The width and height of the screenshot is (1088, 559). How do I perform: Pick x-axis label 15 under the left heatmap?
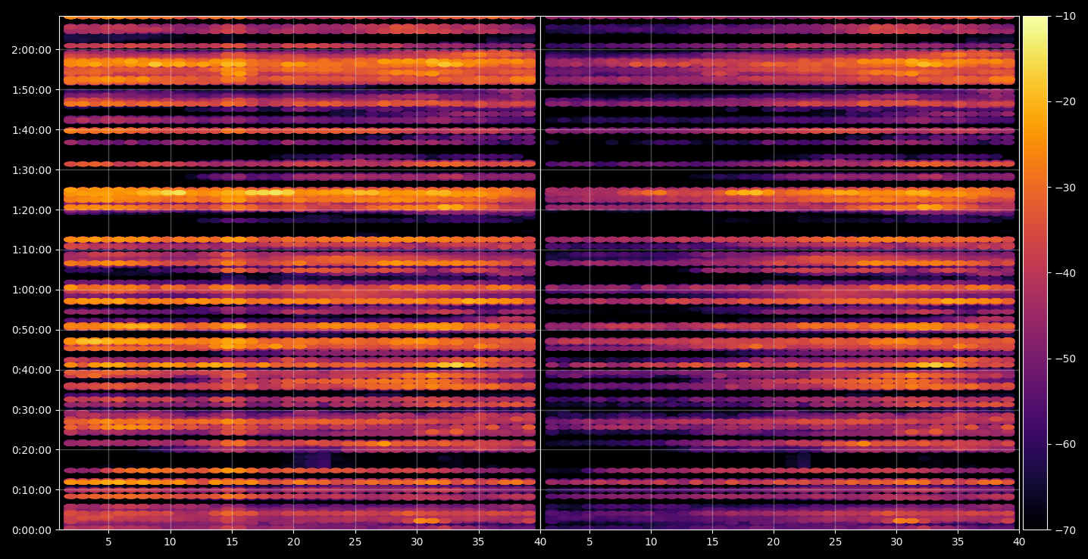pos(232,542)
